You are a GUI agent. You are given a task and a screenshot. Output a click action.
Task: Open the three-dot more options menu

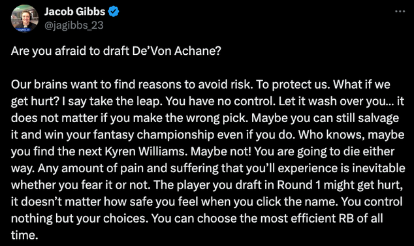click(400, 11)
